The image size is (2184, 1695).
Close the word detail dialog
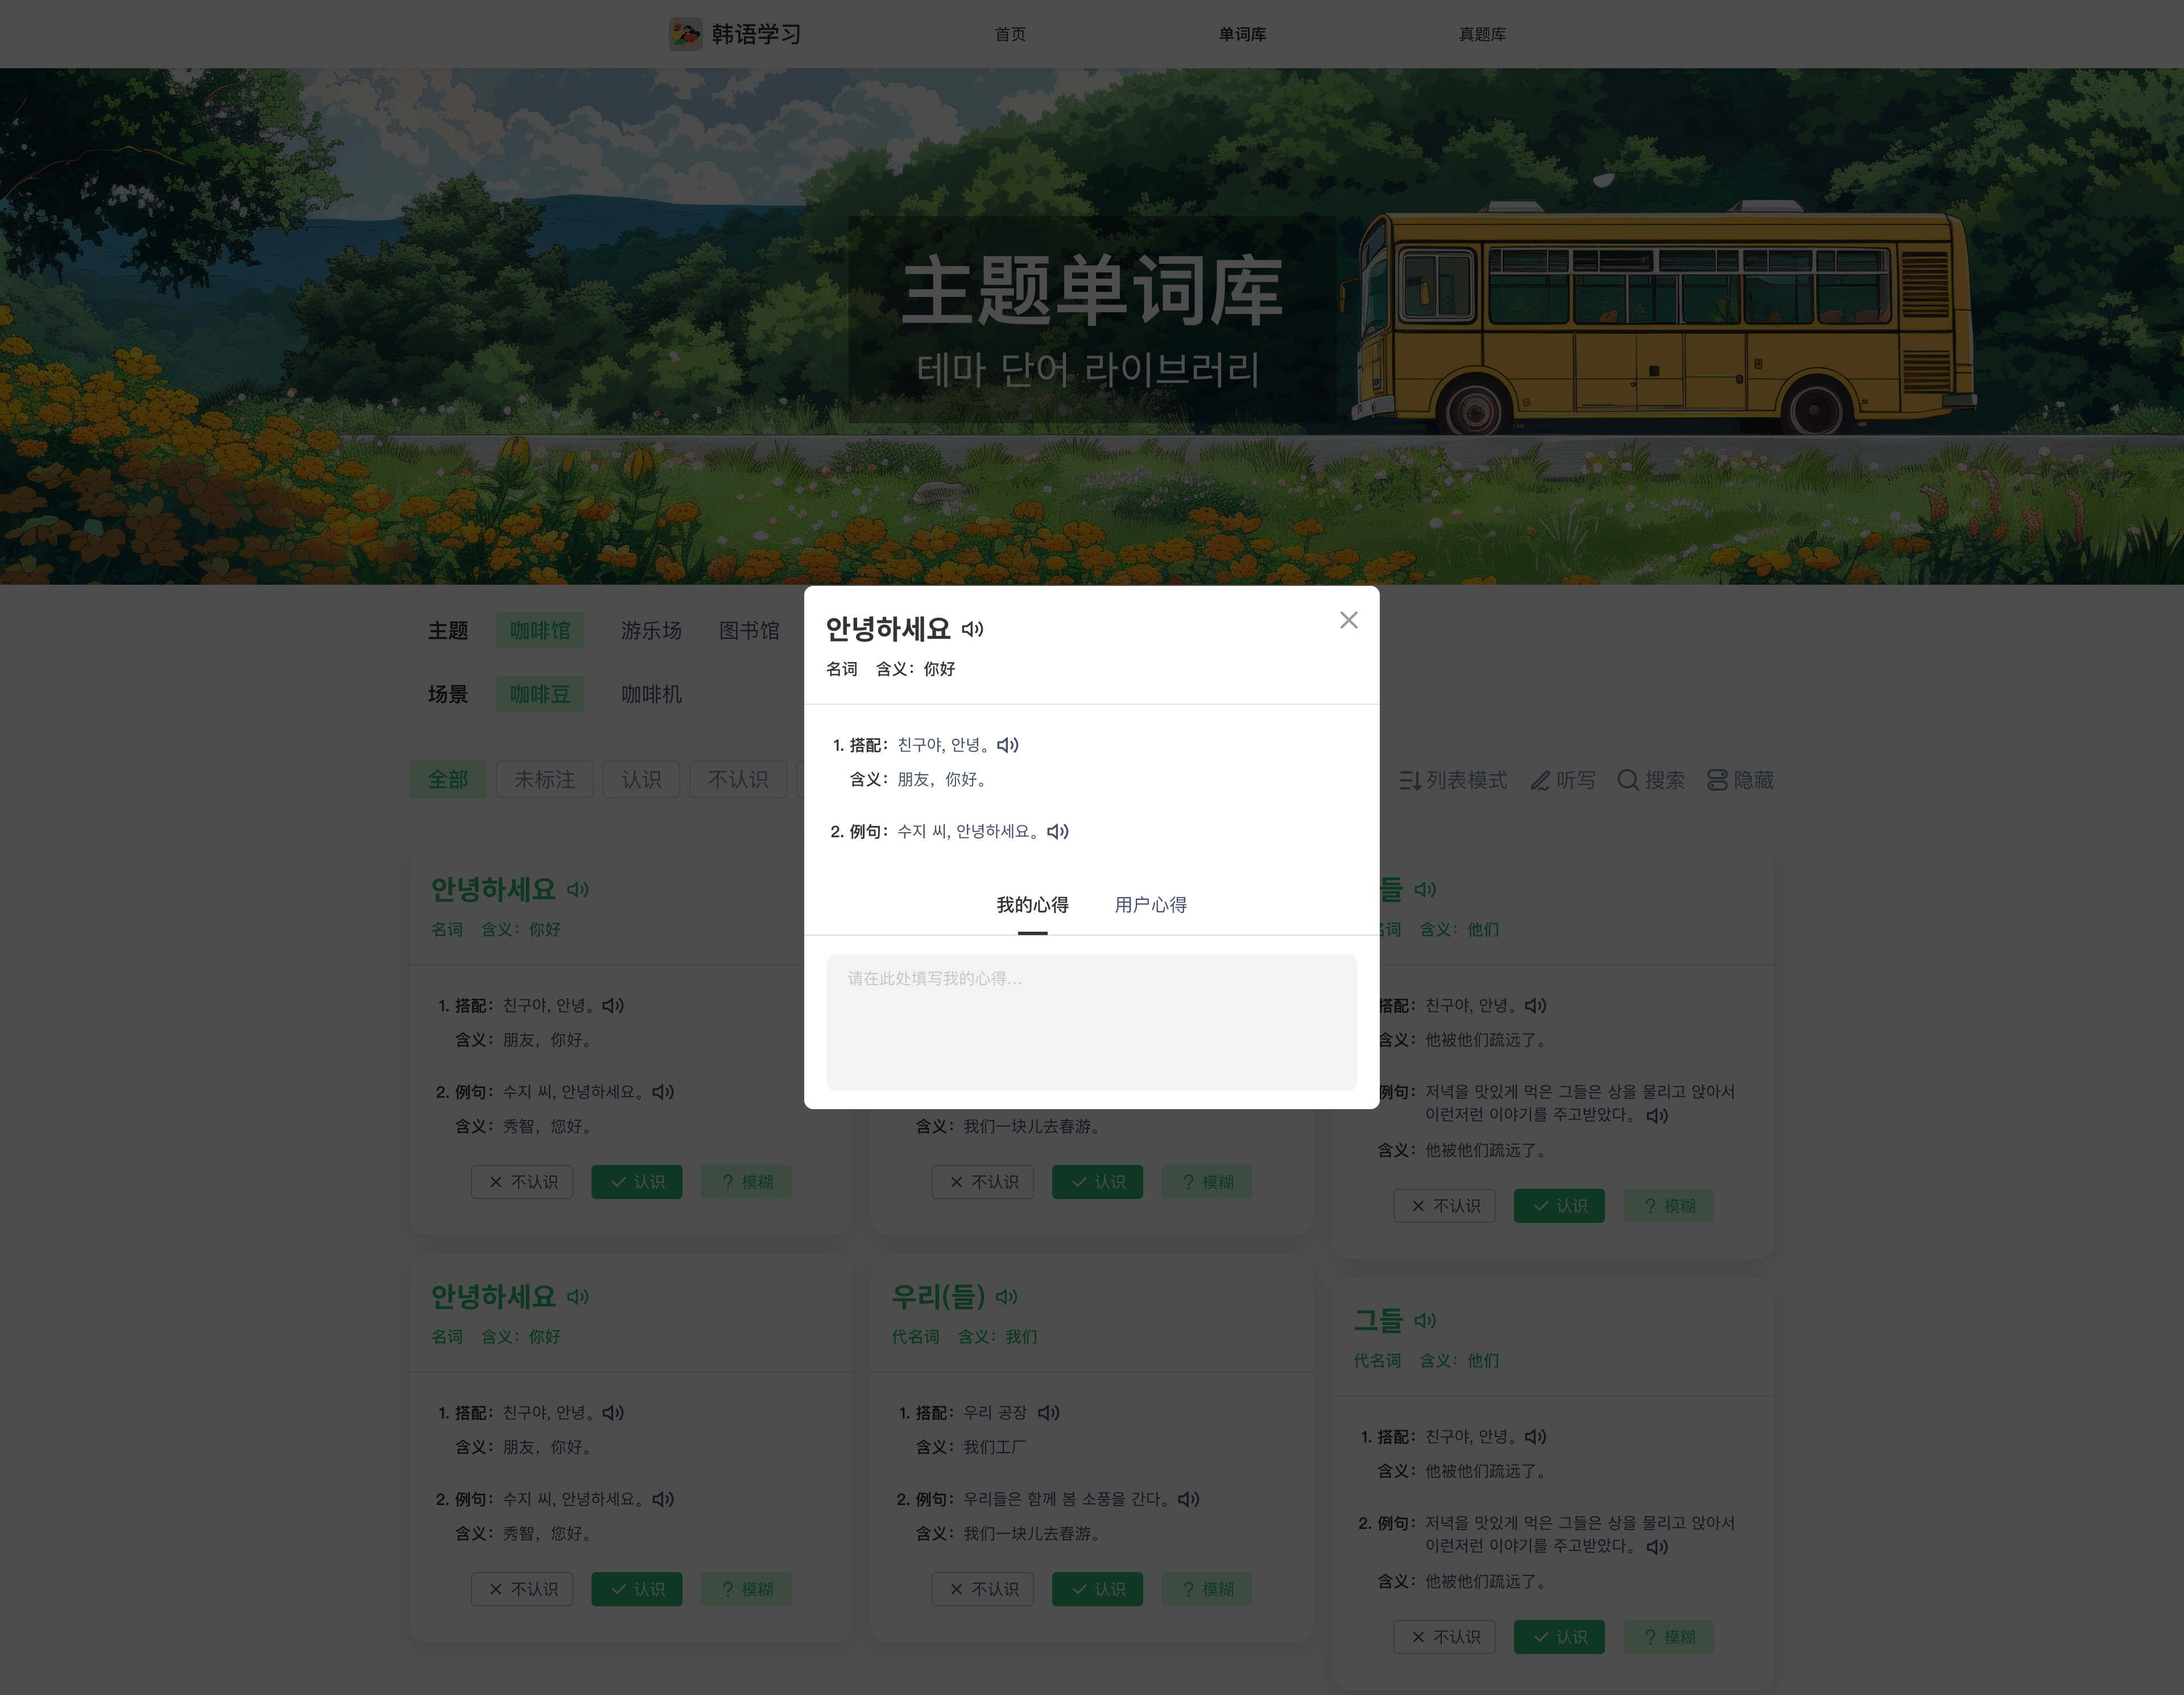[1348, 620]
